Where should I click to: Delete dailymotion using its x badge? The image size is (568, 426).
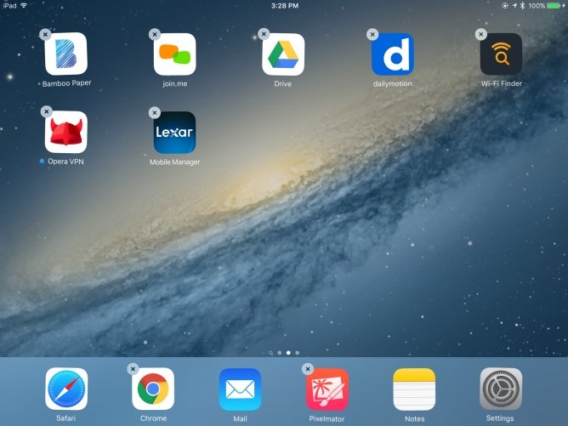coord(372,34)
